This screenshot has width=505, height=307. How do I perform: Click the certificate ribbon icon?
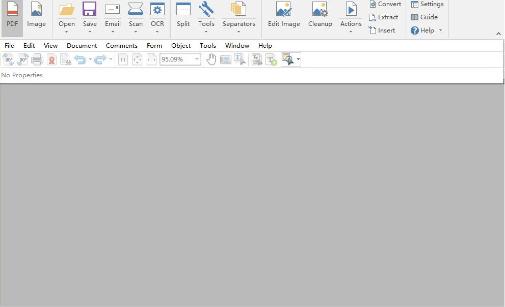[x=51, y=59]
